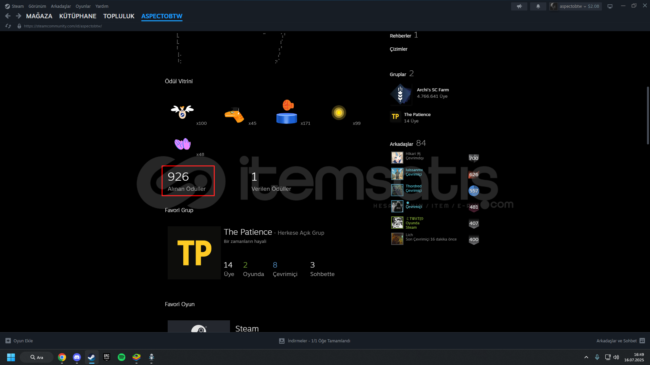Switch to the TOPLULUK tab
Viewport: 650px width, 365px height.
pos(119,16)
